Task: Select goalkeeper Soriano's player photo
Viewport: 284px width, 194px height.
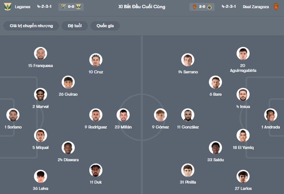Action: (13, 115)
